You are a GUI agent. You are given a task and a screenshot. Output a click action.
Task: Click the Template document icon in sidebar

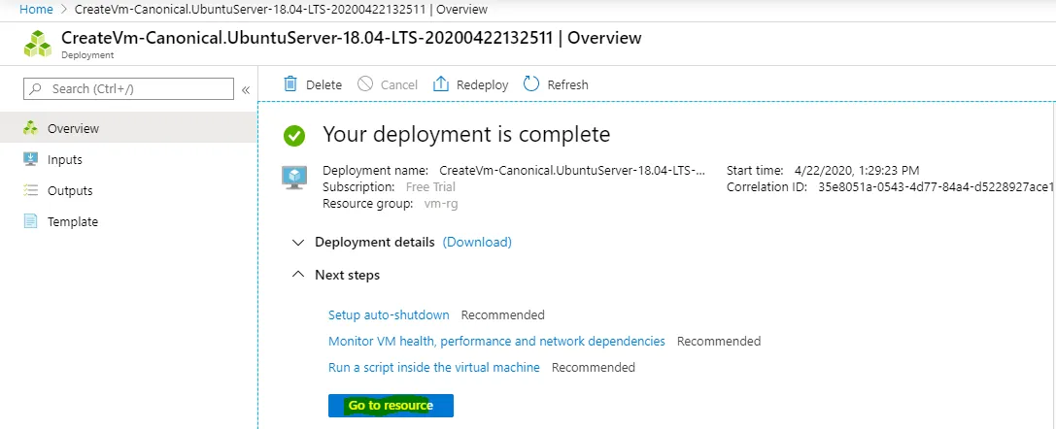pyautogui.click(x=30, y=221)
